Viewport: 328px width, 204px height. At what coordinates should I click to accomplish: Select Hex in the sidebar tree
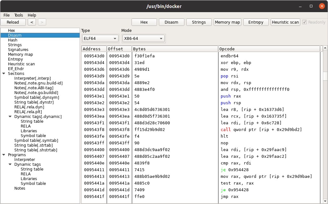click(11, 30)
